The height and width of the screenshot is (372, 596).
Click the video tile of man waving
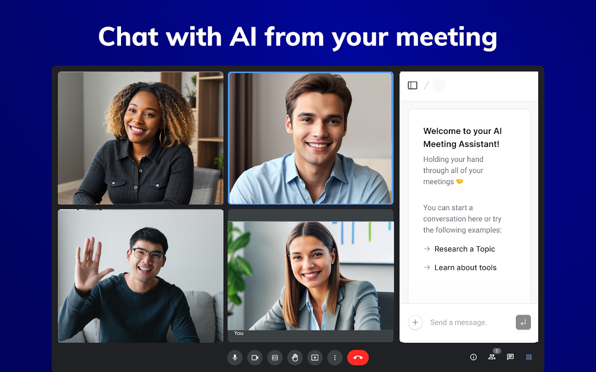141,276
